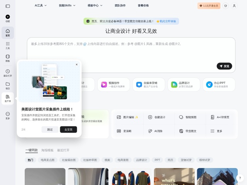Image resolution: width=247 pixels, height=185 pixels.
Task: Expand the AI工具 dropdown menu
Action: point(41,5)
